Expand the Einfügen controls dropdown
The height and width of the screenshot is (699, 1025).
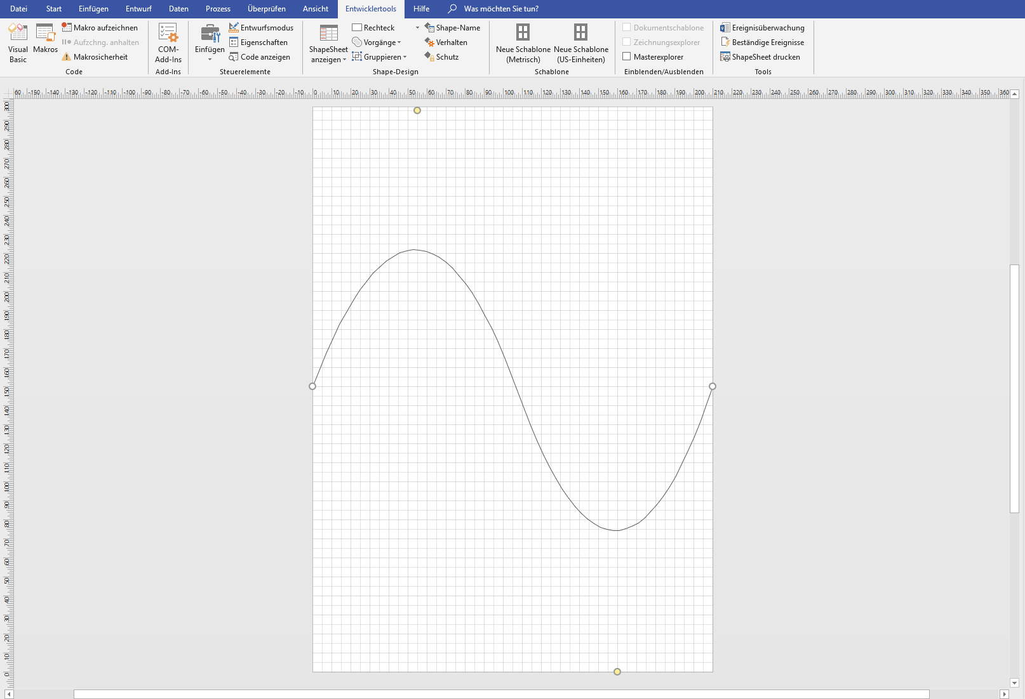pyautogui.click(x=210, y=60)
